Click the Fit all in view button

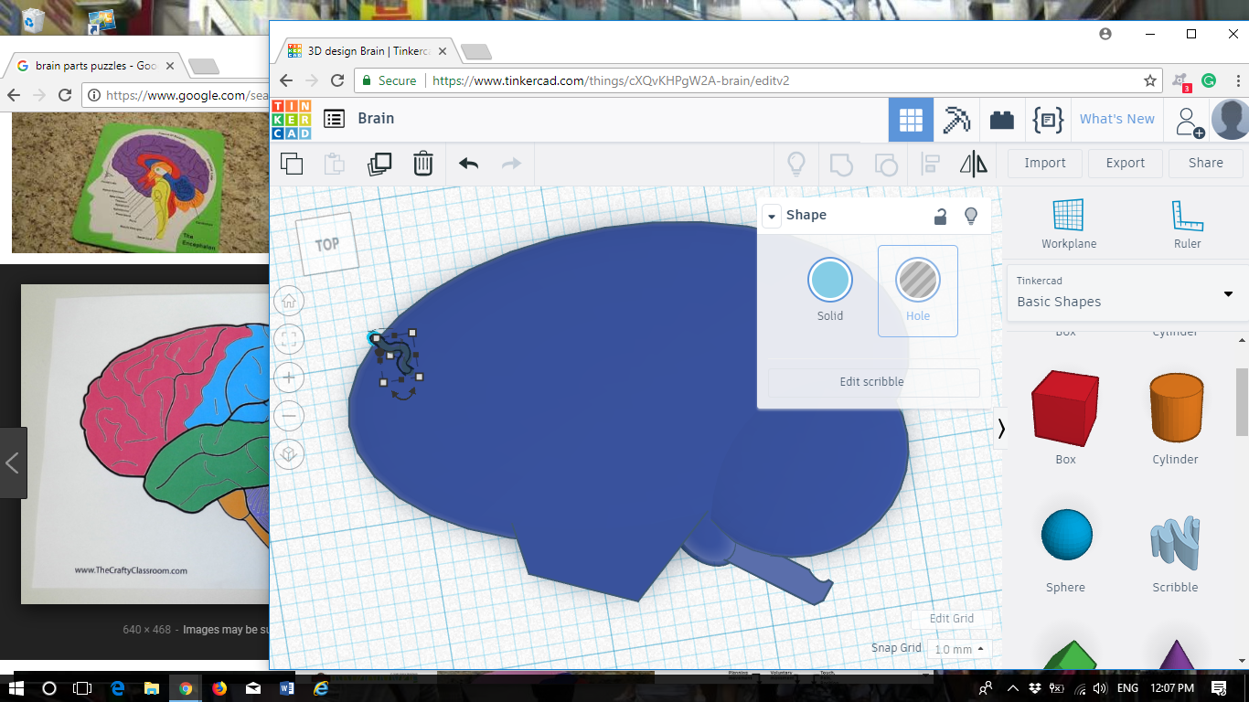pos(289,339)
